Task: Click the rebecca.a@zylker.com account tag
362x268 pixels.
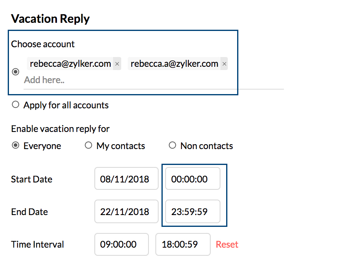Action: [174, 64]
